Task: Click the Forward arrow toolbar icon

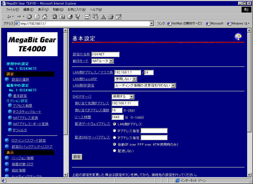Action: coord(19,17)
